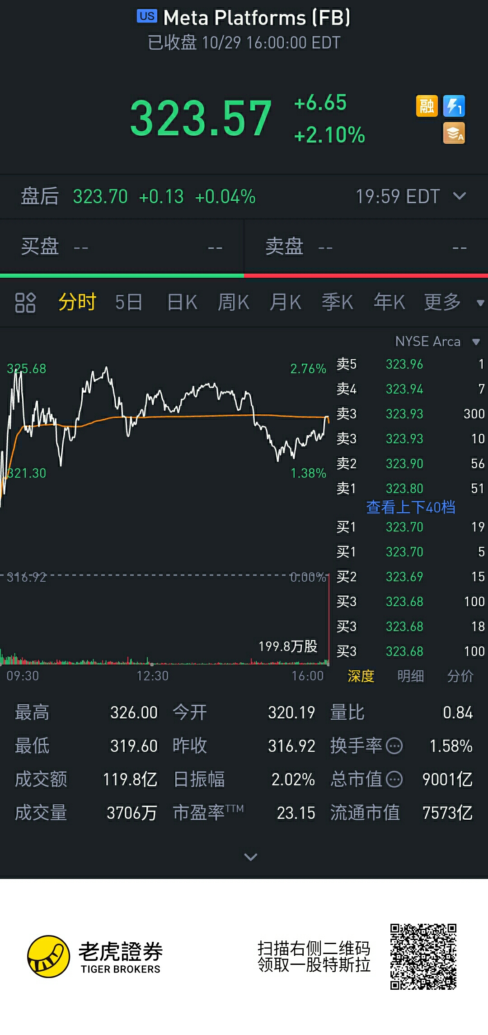
Task: Tap the 量比 0.84 value
Action: 458,712
